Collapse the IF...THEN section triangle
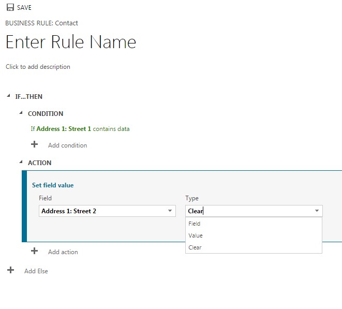Image resolution: width=342 pixels, height=309 pixels. 8,96
